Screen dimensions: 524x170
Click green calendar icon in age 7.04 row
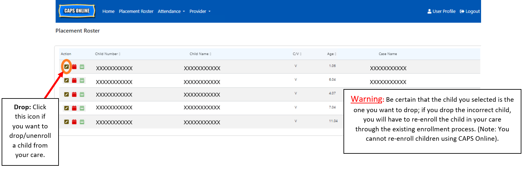coord(82,108)
